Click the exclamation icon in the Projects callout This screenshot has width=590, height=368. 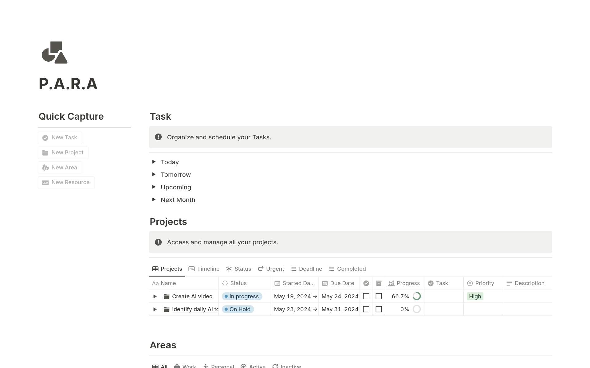point(158,242)
